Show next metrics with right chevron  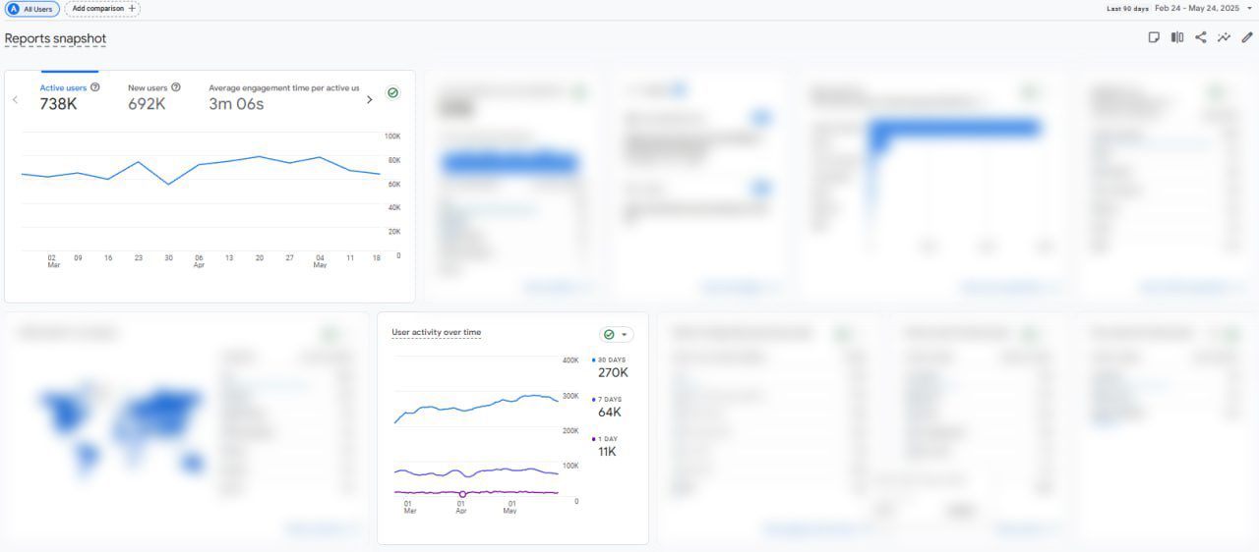pos(370,99)
